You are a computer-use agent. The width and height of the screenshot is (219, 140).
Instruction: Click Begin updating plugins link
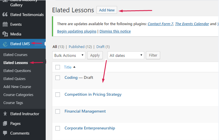(77, 31)
